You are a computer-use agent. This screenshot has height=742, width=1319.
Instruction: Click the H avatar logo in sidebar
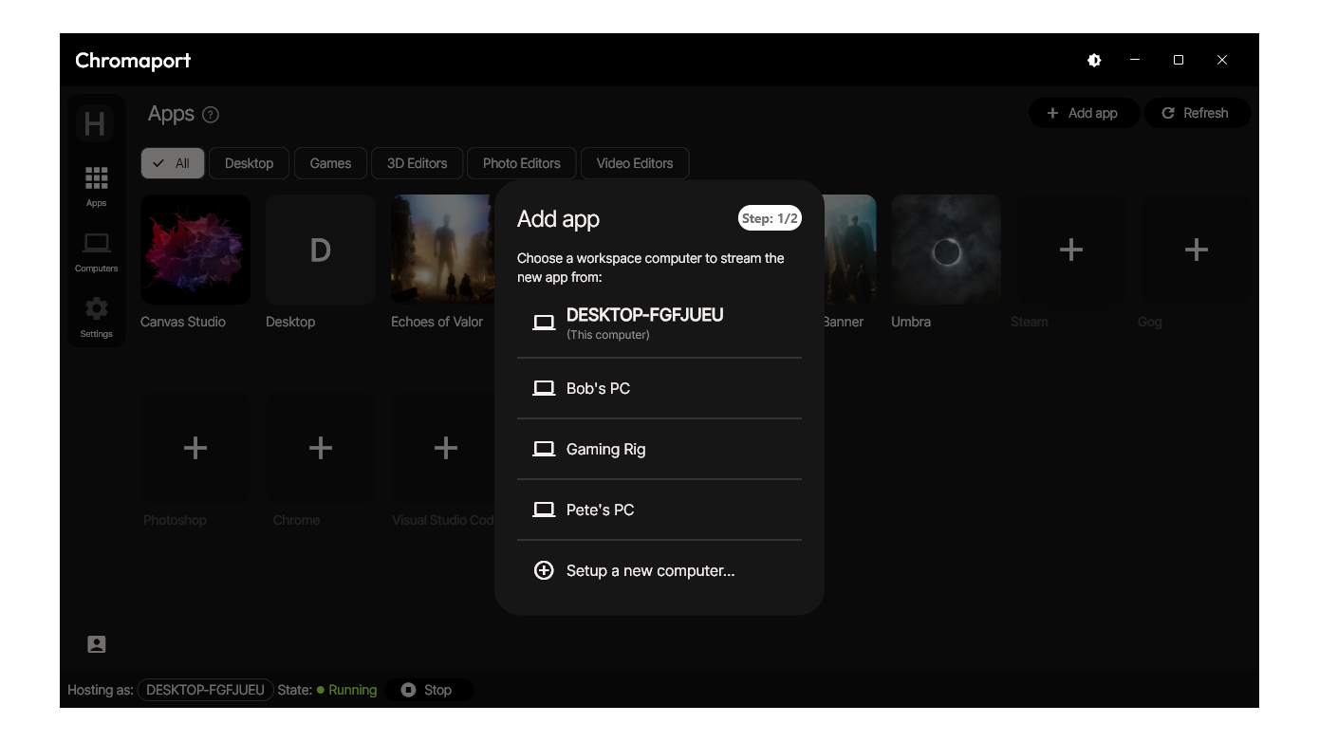(95, 123)
